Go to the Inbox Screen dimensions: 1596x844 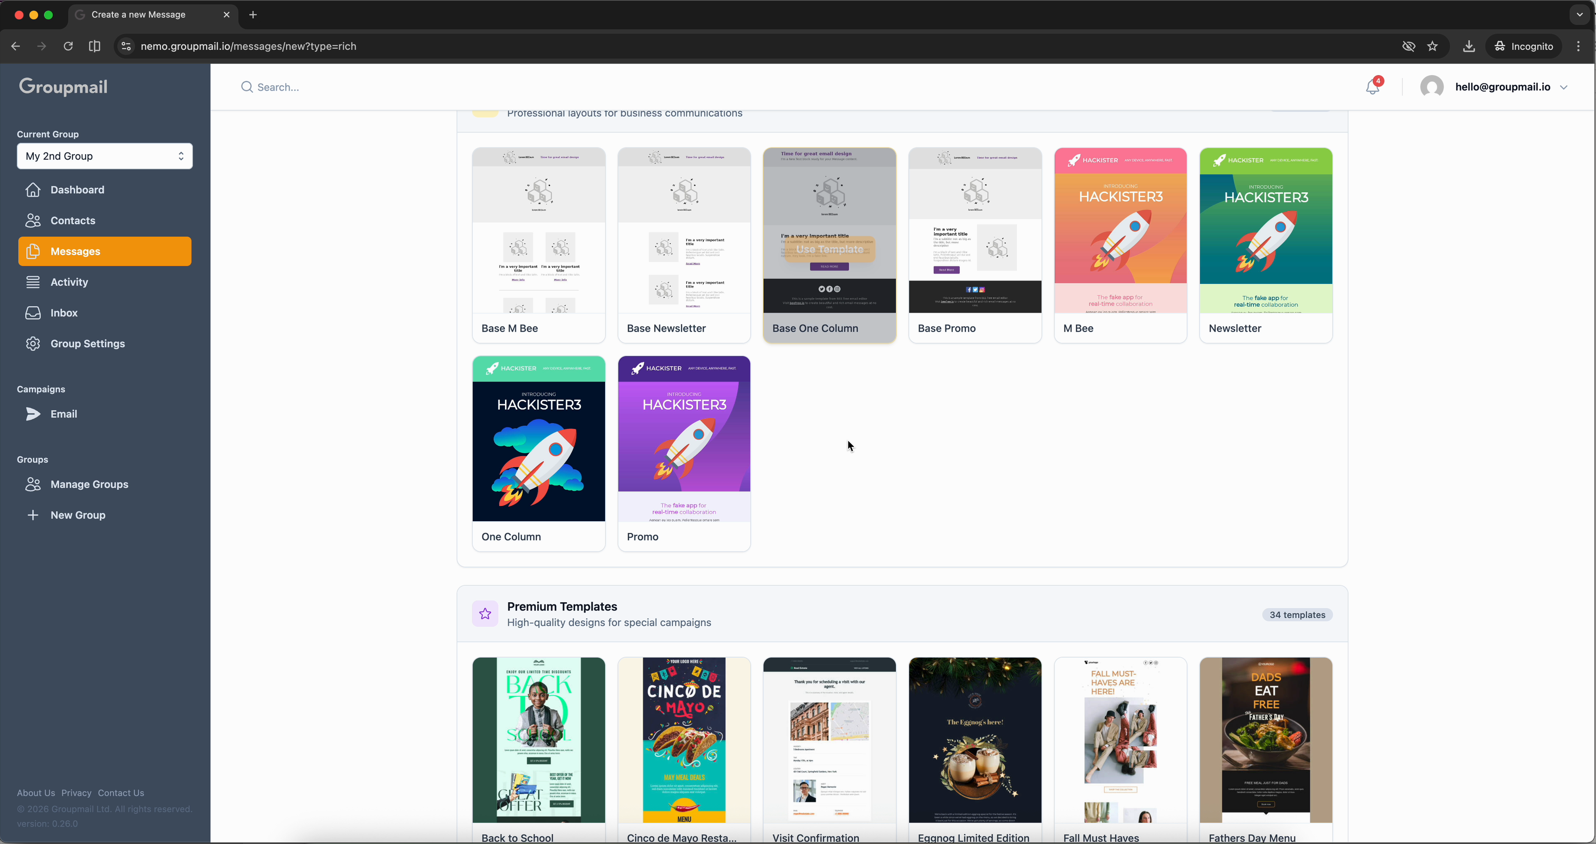(64, 313)
